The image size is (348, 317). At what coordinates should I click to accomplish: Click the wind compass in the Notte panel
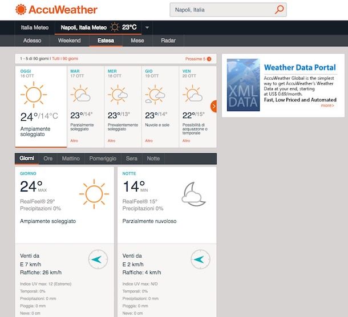tap(200, 259)
